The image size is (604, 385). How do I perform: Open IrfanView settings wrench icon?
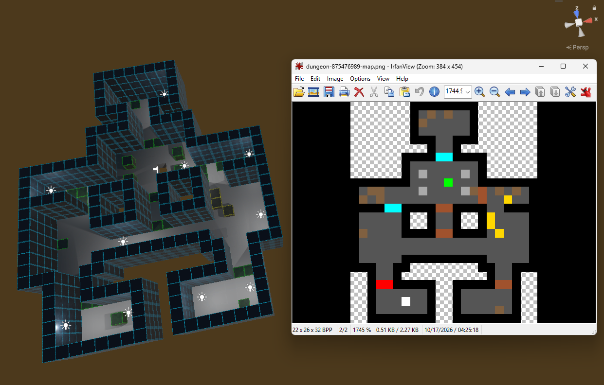(x=570, y=91)
